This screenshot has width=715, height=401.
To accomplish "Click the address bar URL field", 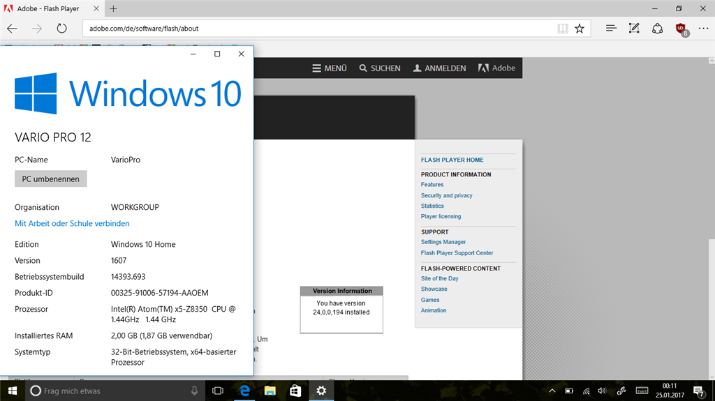I will tap(319, 29).
